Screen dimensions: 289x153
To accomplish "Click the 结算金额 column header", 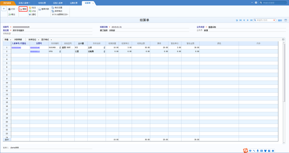I will click(x=141, y=44).
